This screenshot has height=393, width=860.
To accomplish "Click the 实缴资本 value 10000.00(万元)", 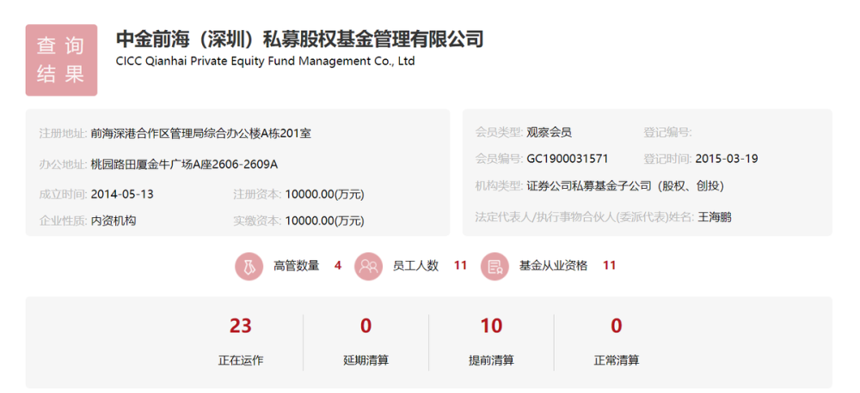I will pyautogui.click(x=325, y=221).
